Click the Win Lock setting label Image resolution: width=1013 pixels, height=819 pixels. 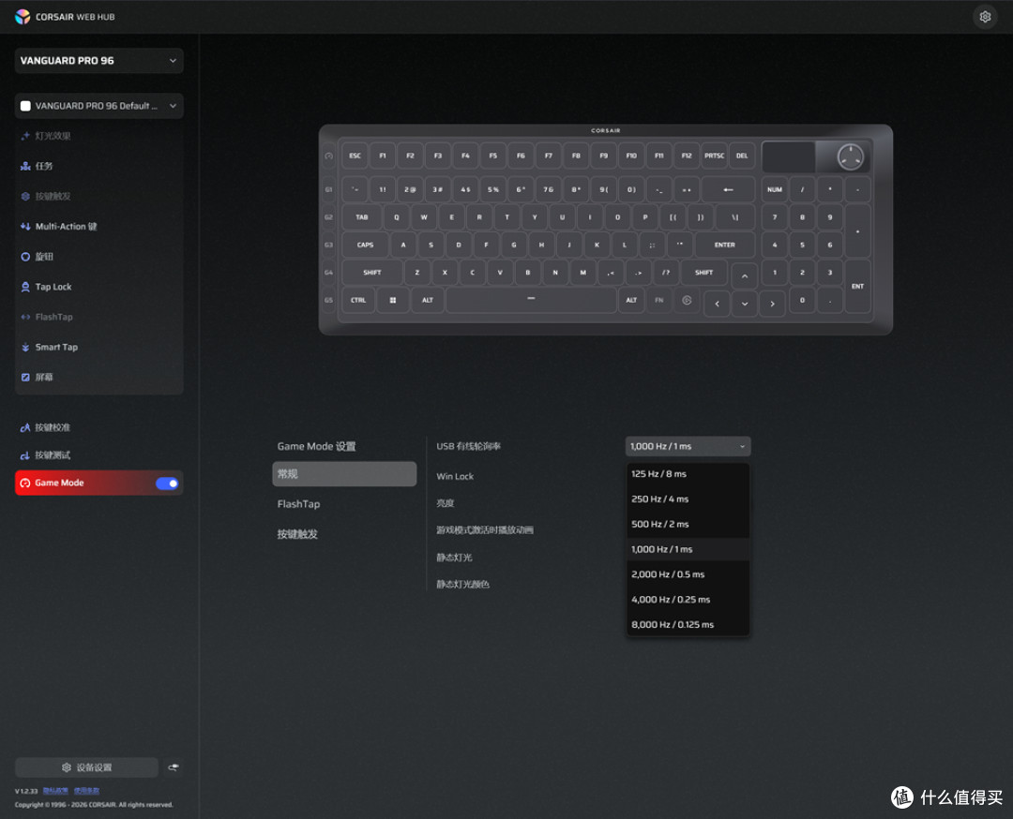coord(455,477)
